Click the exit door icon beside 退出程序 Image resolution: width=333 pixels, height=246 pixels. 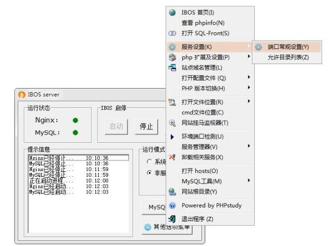pos(172,219)
